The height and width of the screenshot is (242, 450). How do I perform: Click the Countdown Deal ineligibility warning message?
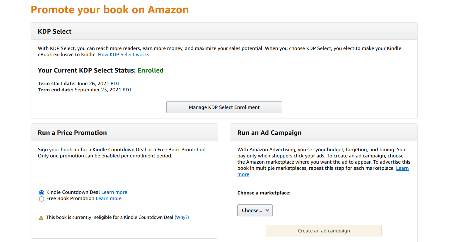coord(110,217)
